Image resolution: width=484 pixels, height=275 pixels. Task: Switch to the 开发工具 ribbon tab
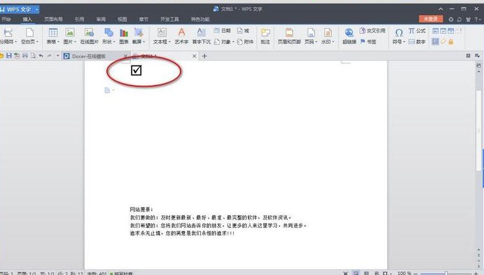coord(169,19)
